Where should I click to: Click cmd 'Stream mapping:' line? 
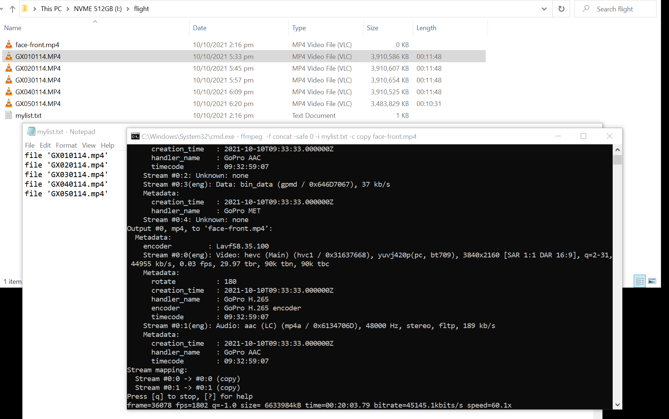pos(157,370)
